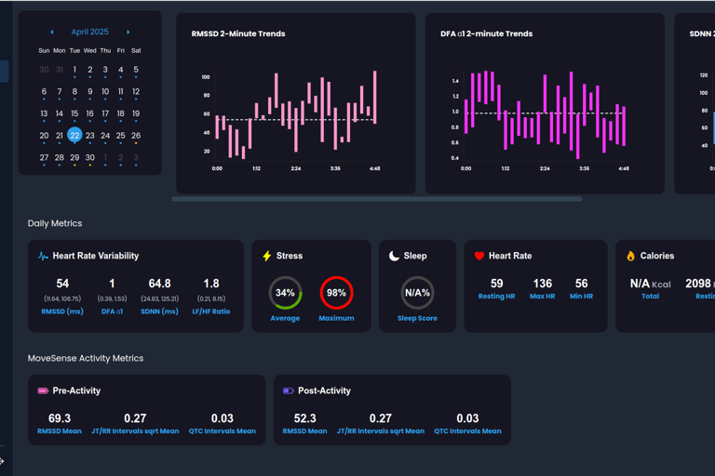Click the Min HR label

(581, 296)
